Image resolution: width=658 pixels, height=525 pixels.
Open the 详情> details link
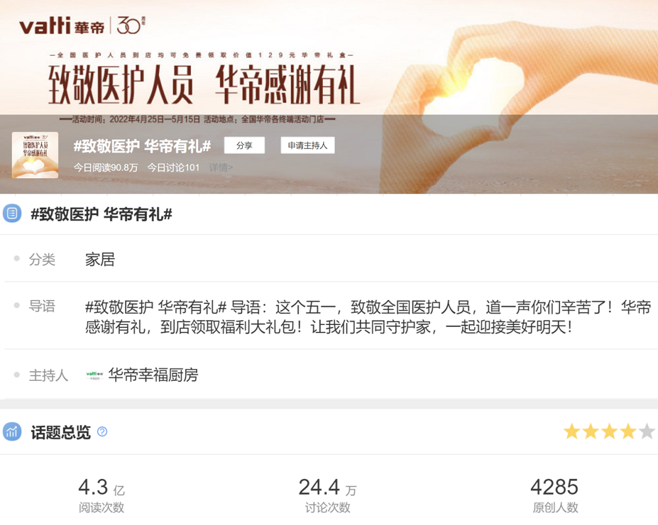(x=220, y=168)
